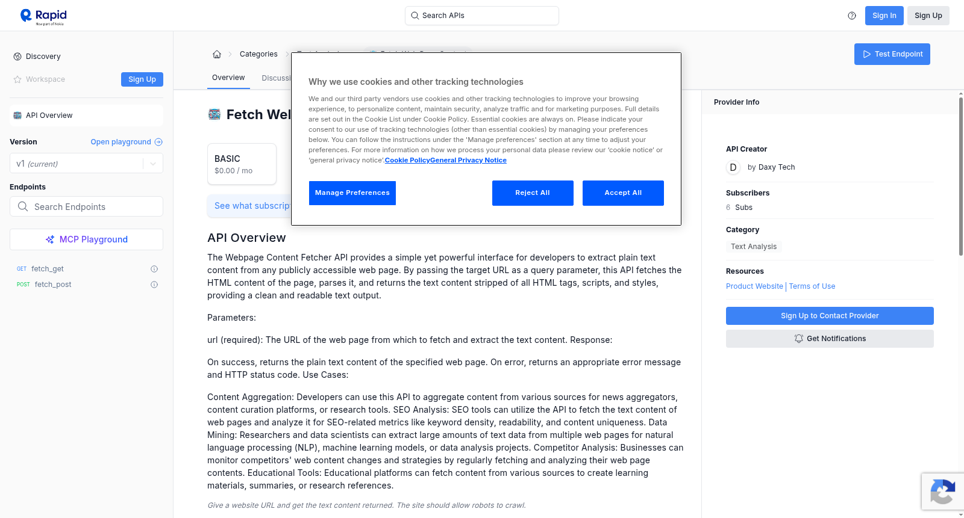
Task: Click the search magnifier in Search APIs
Action: (x=415, y=16)
